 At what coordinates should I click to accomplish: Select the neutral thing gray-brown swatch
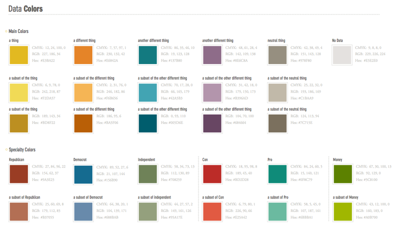[277, 54]
